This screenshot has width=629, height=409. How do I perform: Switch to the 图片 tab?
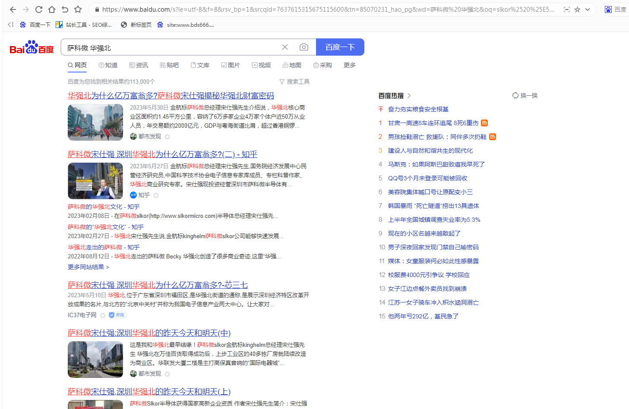tap(231, 65)
